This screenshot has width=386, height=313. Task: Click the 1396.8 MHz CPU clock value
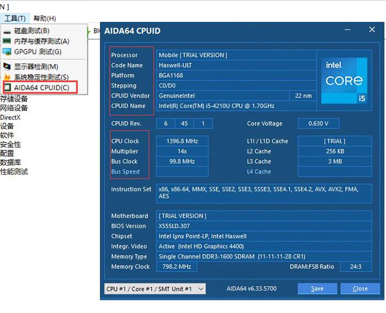click(x=182, y=141)
